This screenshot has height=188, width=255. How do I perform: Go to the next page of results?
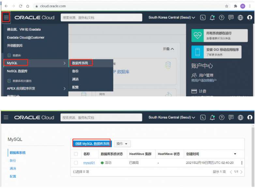(241, 172)
